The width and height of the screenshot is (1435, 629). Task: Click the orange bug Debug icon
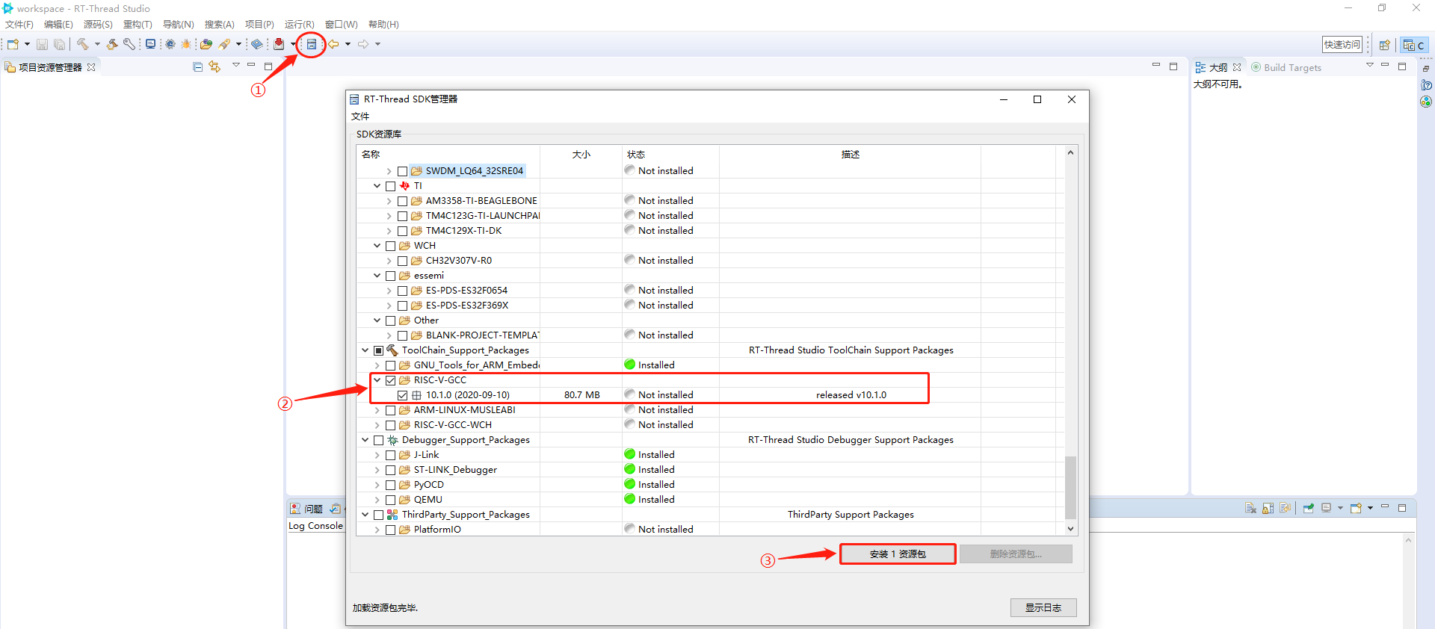coord(186,44)
